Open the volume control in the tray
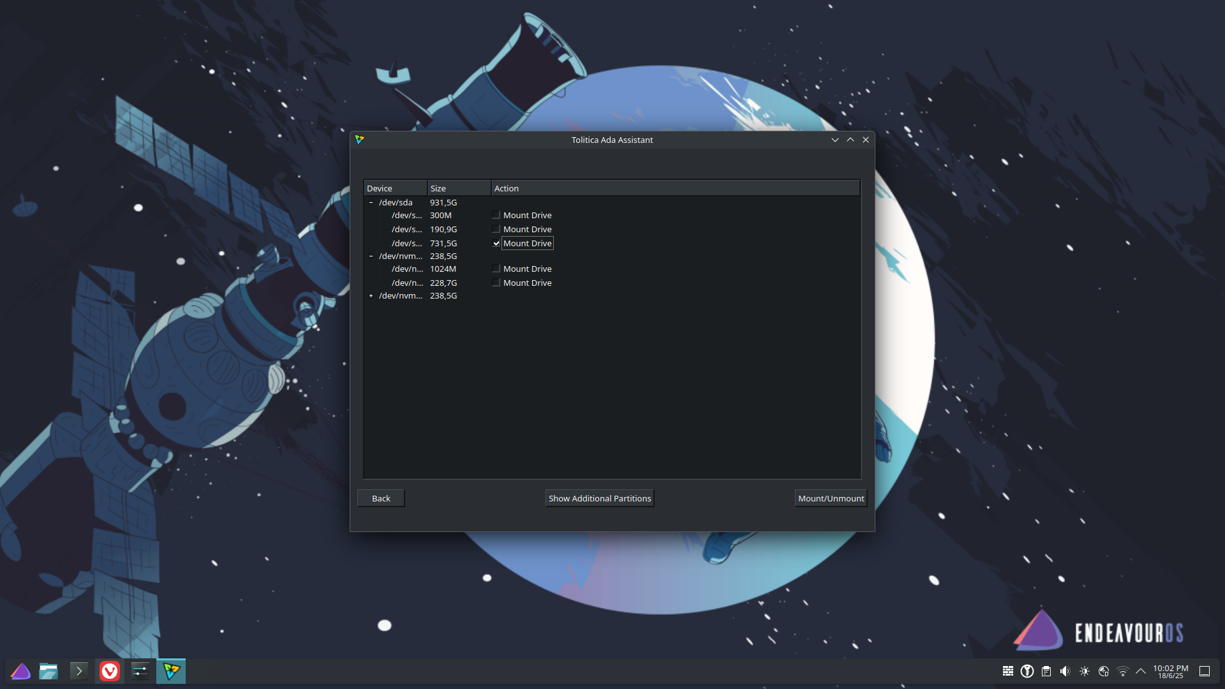The height and width of the screenshot is (689, 1225). (1065, 671)
